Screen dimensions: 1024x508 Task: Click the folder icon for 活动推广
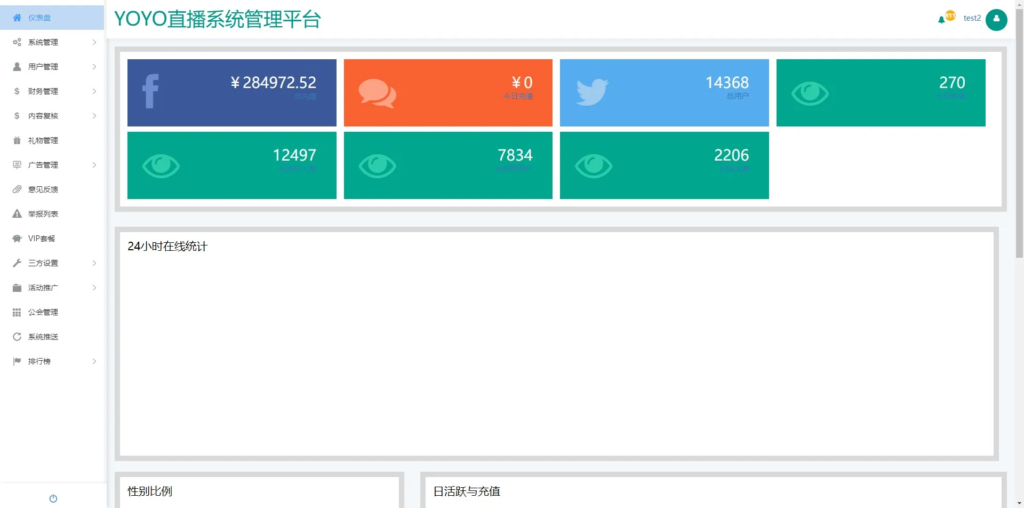(x=17, y=288)
